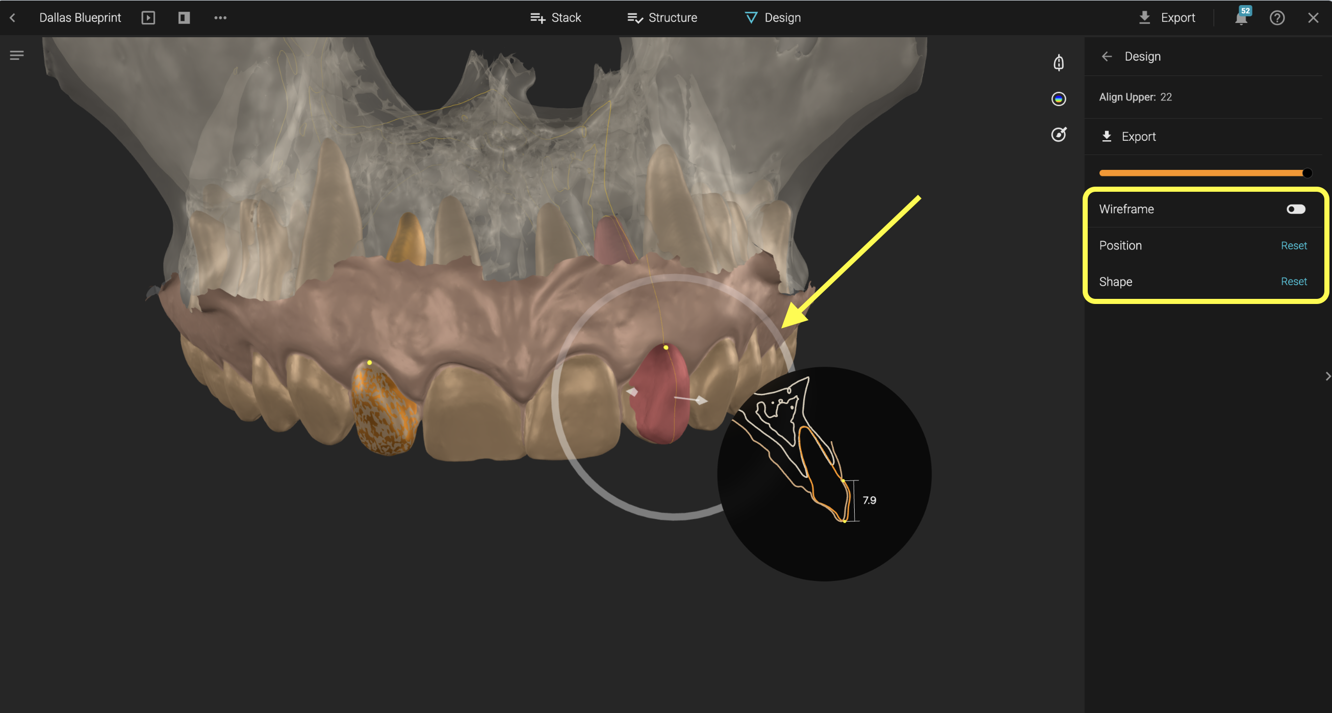
Task: Toggle the split view panel icon
Action: point(184,17)
